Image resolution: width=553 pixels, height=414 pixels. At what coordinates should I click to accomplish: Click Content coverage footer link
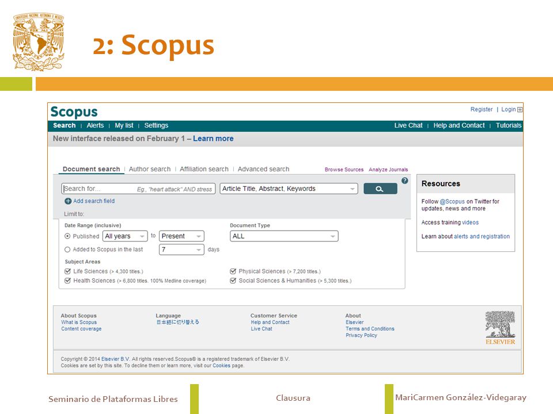tap(81, 329)
